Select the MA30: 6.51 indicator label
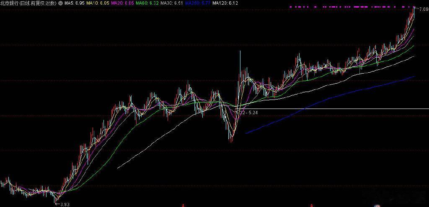The image size is (429, 207). tap(171, 3)
